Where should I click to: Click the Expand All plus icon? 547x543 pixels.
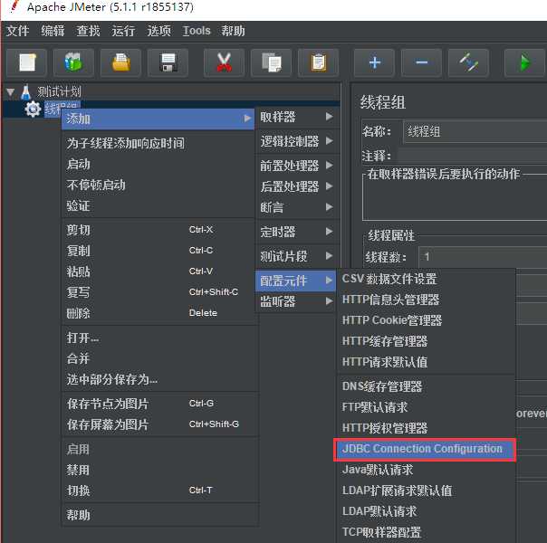click(x=374, y=62)
